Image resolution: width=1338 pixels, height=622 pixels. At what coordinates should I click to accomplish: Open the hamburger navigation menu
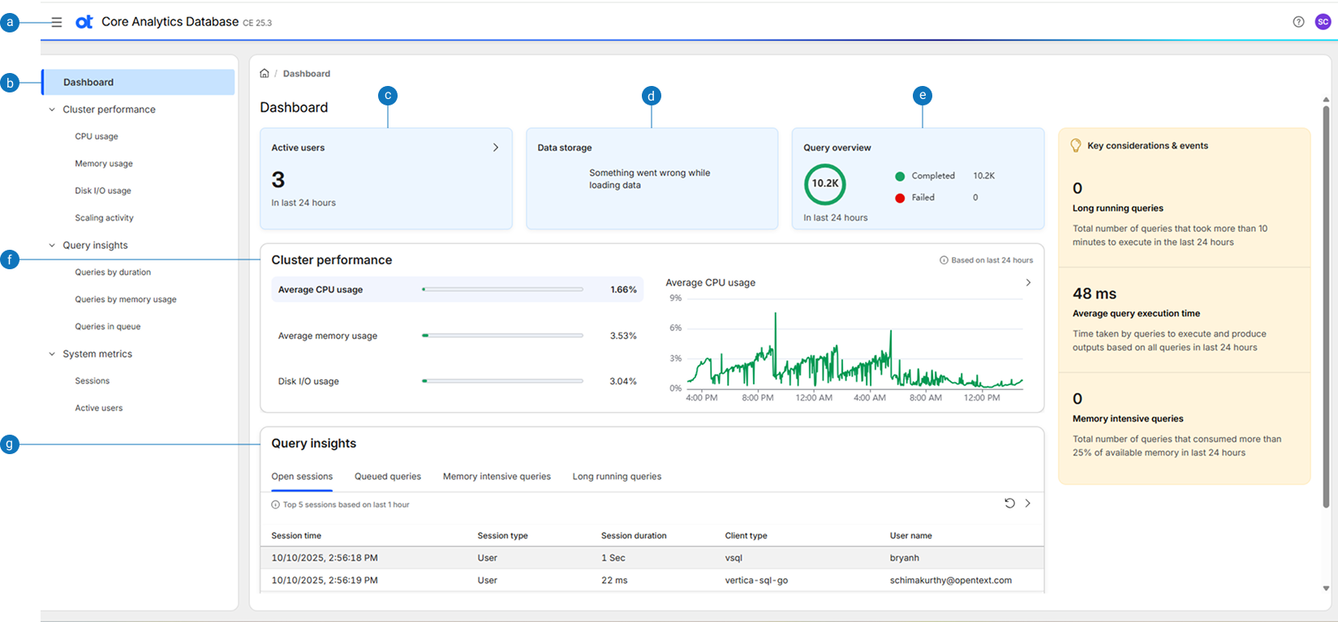[56, 23]
